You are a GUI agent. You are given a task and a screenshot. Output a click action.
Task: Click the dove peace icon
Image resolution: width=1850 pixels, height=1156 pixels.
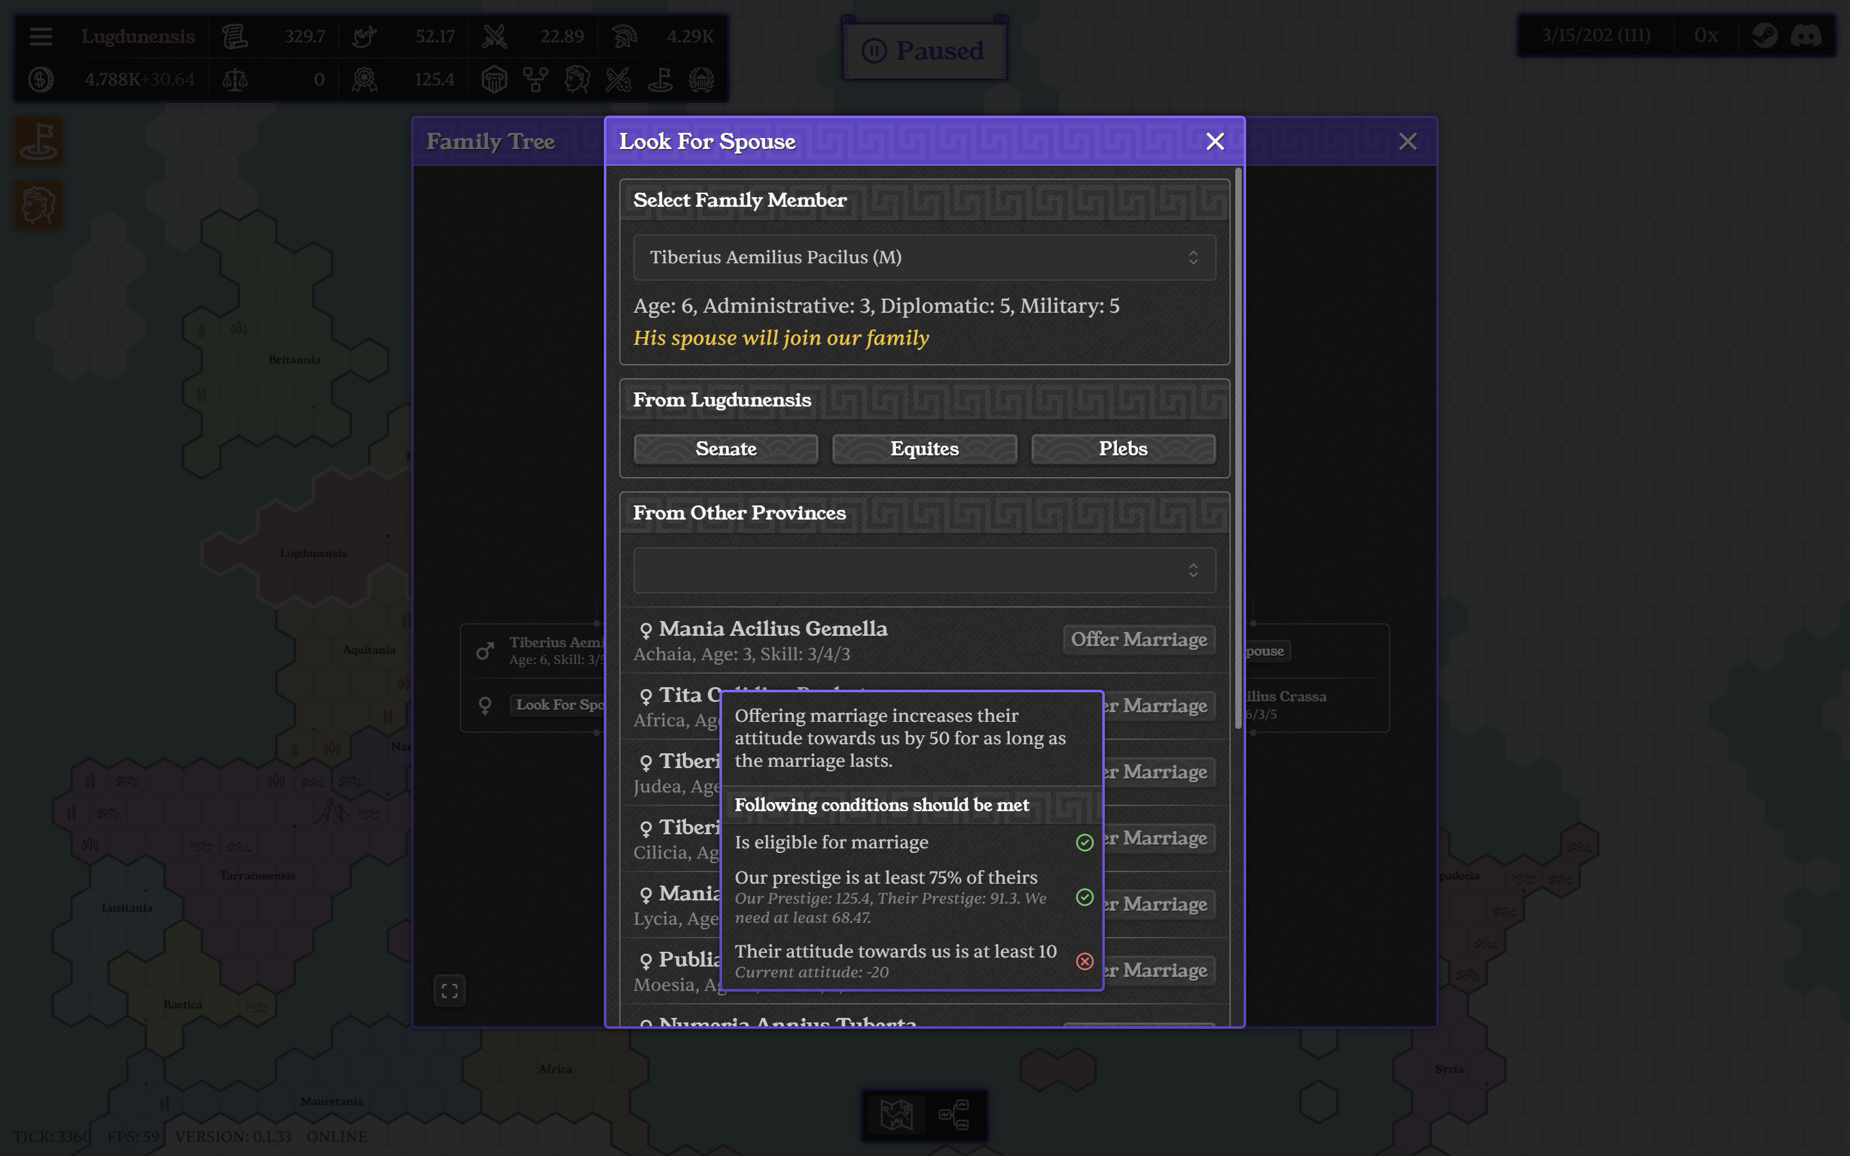coord(365,36)
